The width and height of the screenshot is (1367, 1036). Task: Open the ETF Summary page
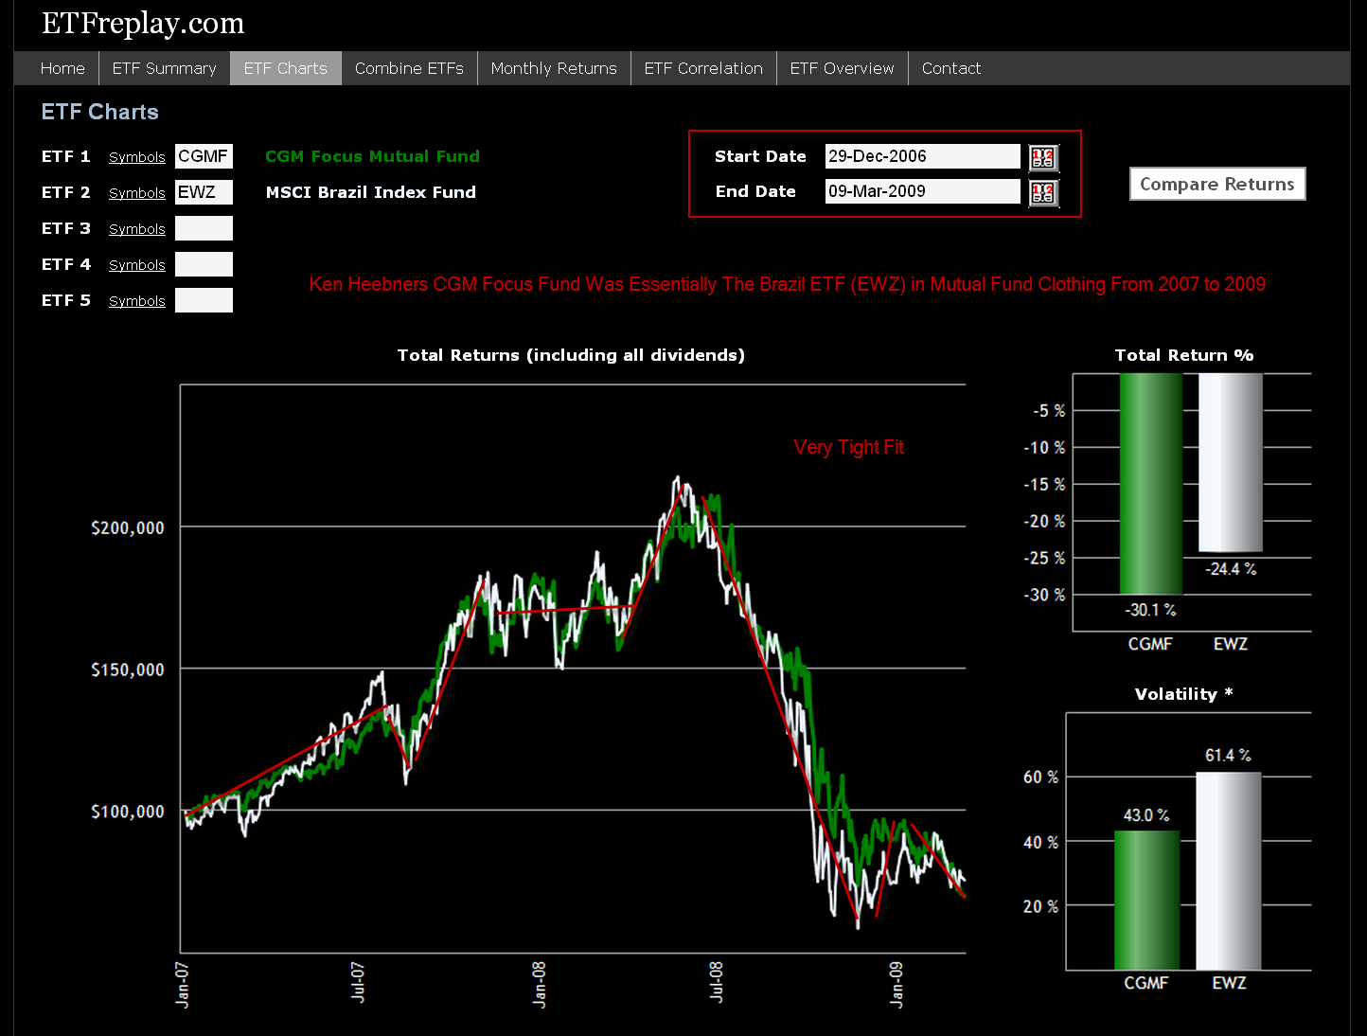click(164, 68)
